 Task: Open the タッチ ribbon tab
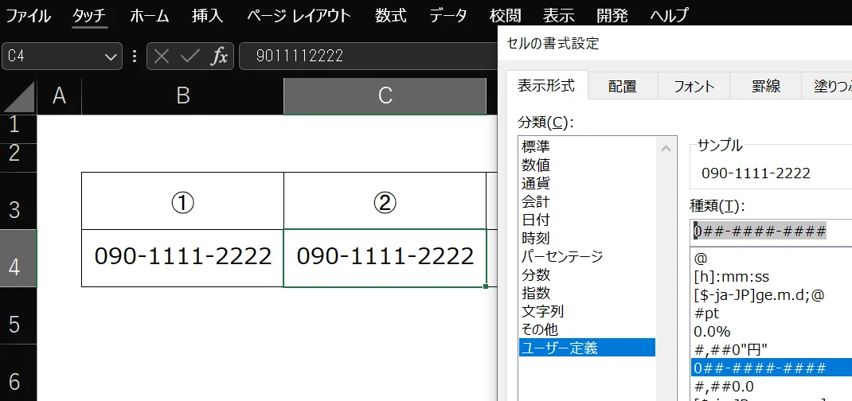tap(90, 15)
